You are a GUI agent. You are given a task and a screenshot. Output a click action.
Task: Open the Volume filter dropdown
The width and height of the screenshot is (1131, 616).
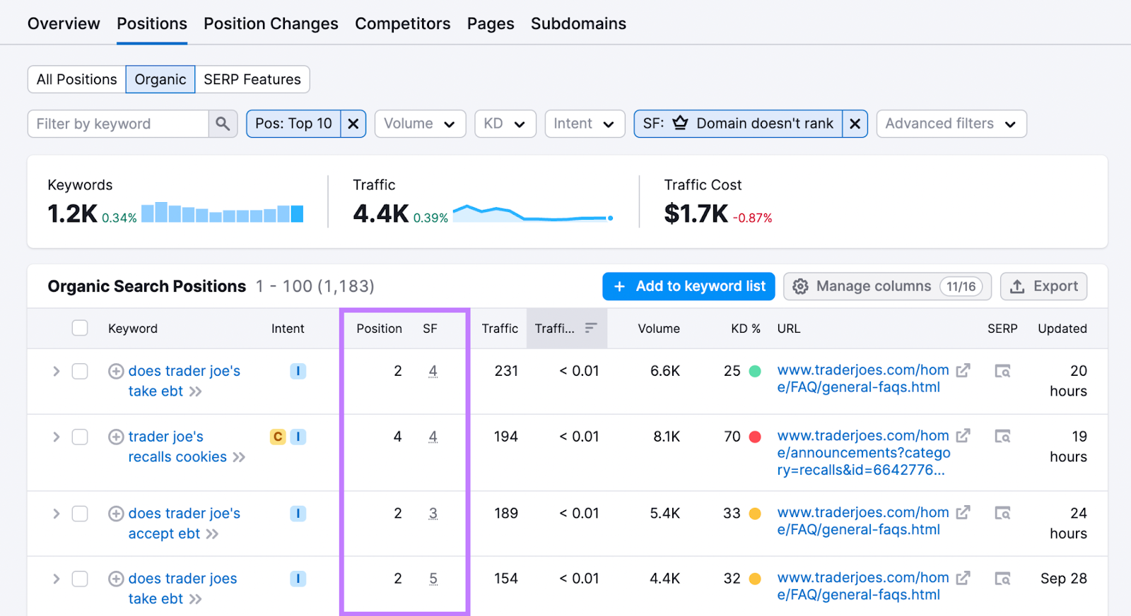[420, 124]
